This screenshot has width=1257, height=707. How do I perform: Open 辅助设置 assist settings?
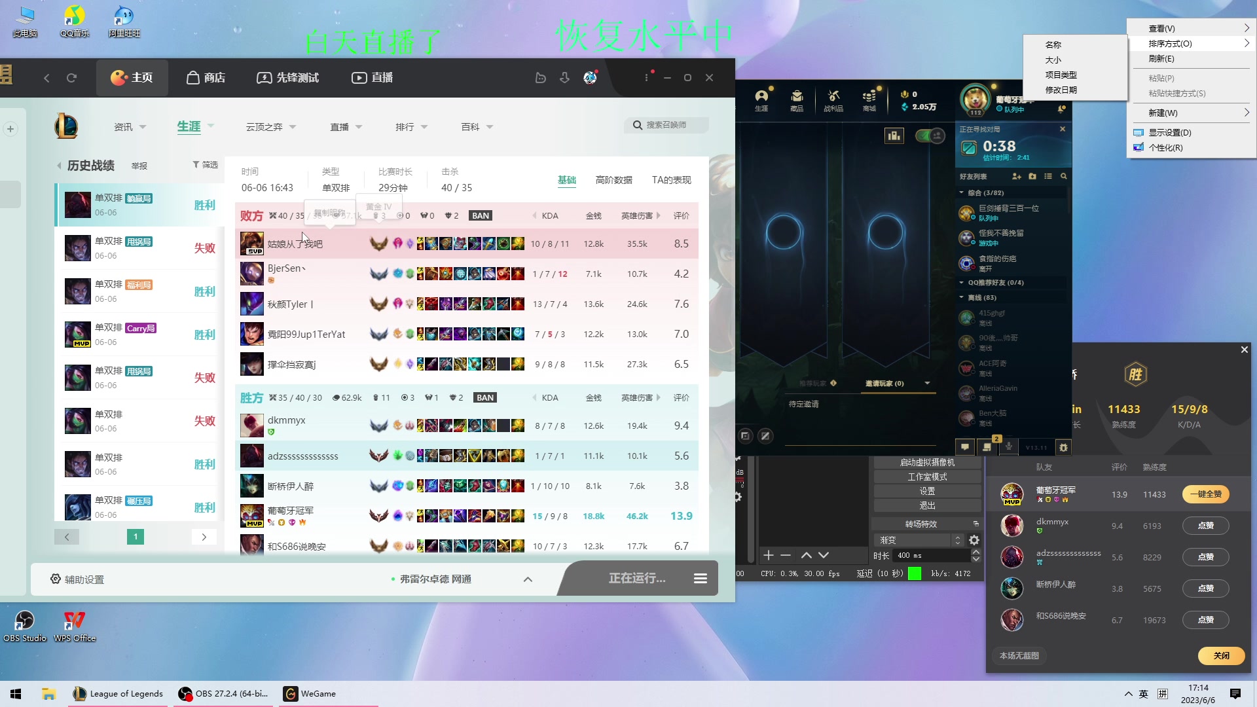[x=77, y=579]
